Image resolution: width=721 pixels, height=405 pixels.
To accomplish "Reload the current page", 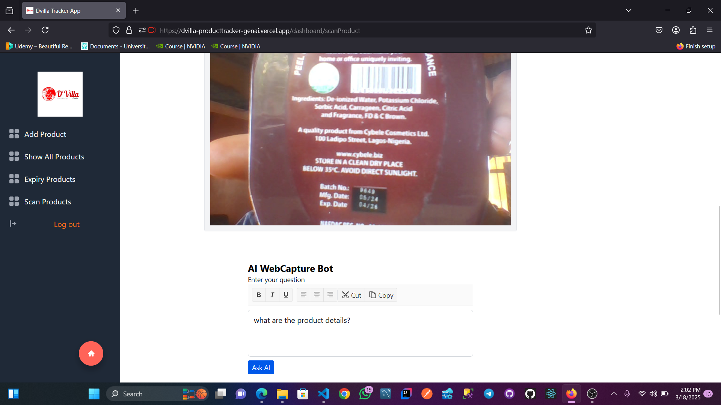I will [x=45, y=30].
